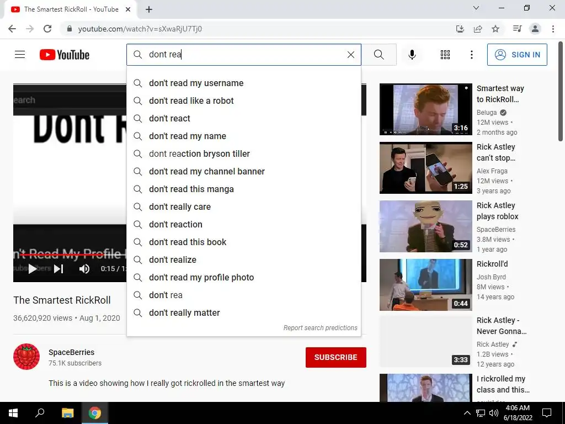Go back with browser back arrow
Viewport: 565px width, 424px height.
click(x=12, y=29)
